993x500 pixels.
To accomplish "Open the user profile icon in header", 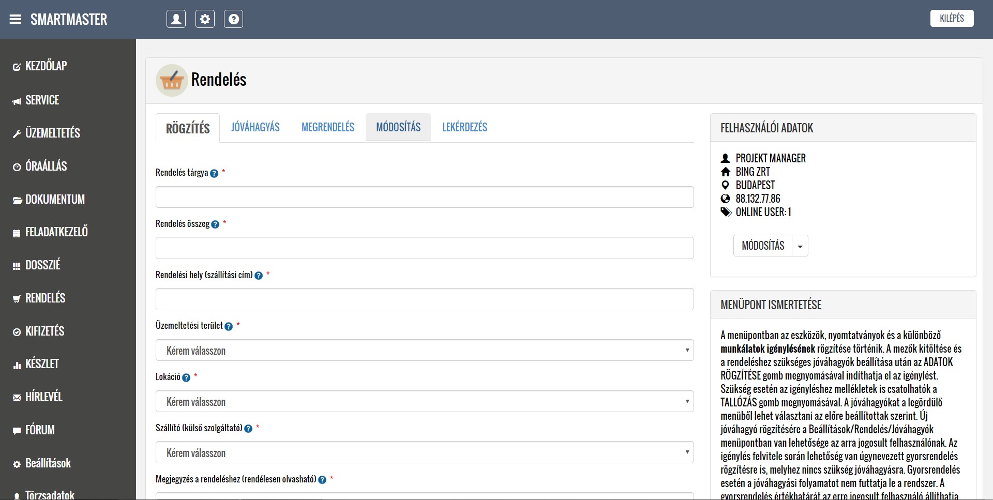I will [176, 19].
